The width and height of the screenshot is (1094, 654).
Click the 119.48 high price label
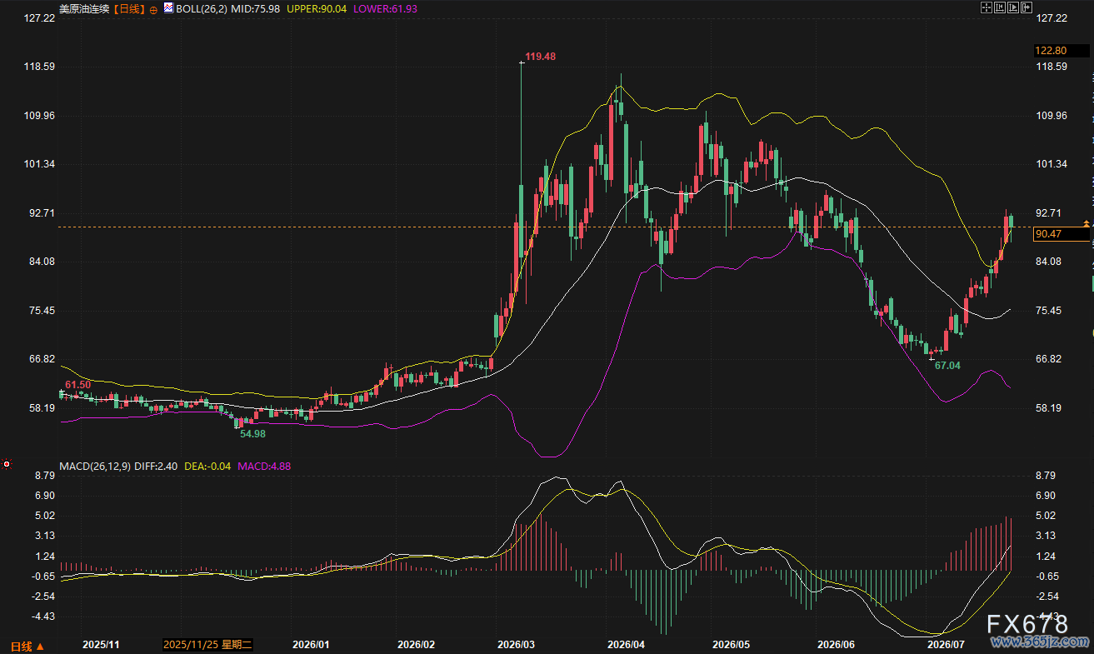click(x=542, y=57)
